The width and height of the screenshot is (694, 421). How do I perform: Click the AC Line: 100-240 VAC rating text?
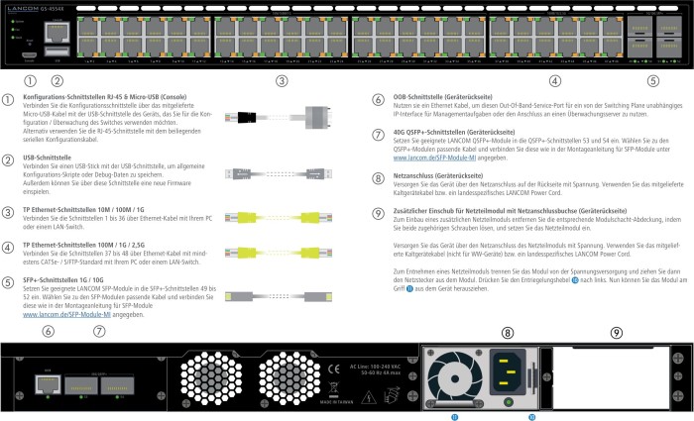[x=375, y=367]
